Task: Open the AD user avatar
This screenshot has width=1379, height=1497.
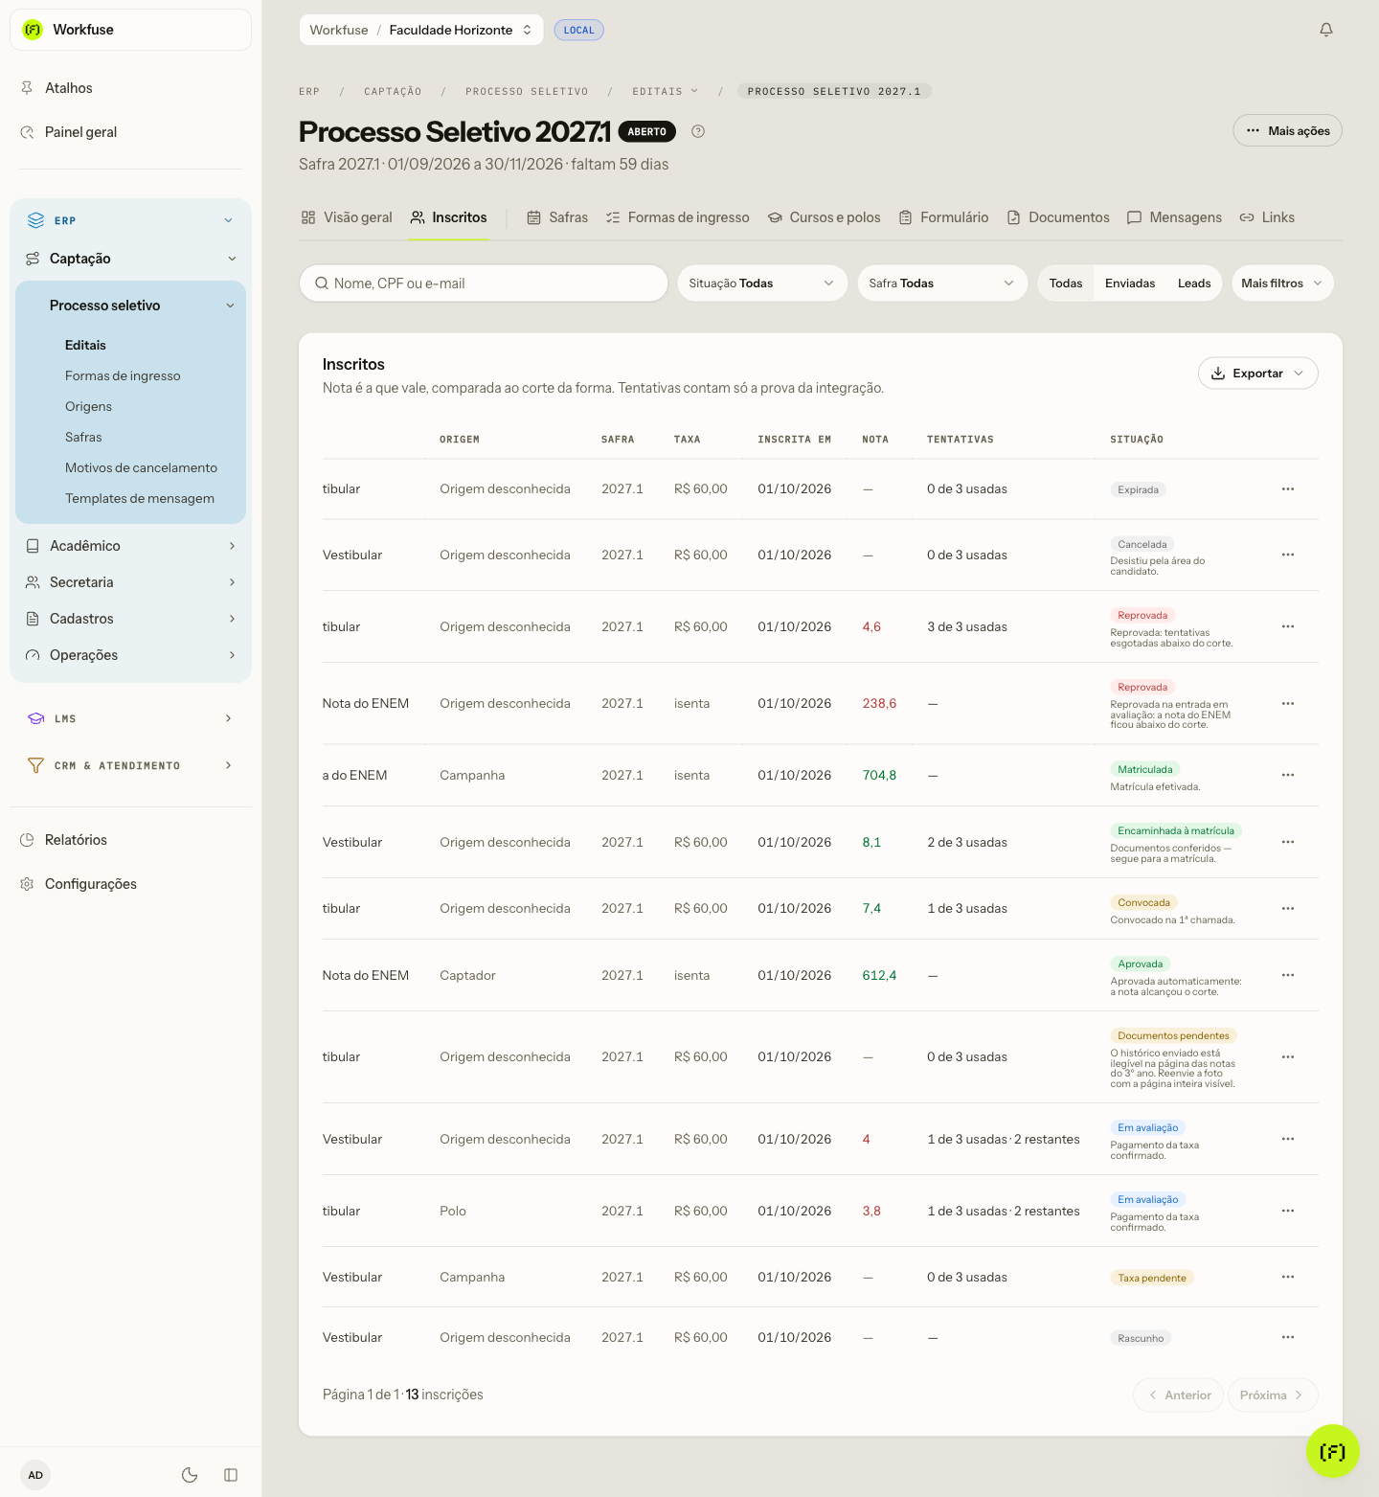Action: point(35,1475)
